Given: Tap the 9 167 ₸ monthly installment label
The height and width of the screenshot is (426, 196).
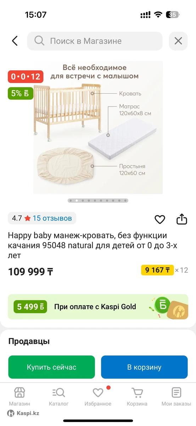Looking at the screenshot, I should coord(158,270).
